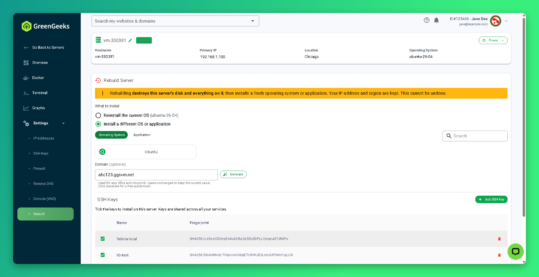The height and width of the screenshot is (277, 539).
Task: Click the Add SSH Key button
Action: pyautogui.click(x=491, y=200)
